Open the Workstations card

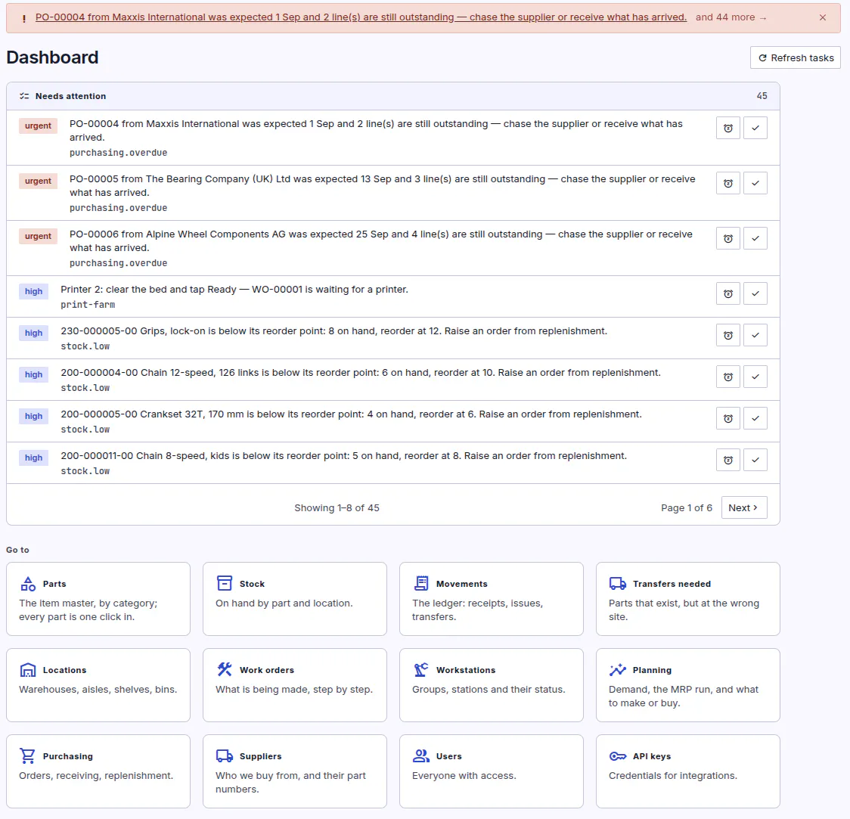click(x=491, y=685)
